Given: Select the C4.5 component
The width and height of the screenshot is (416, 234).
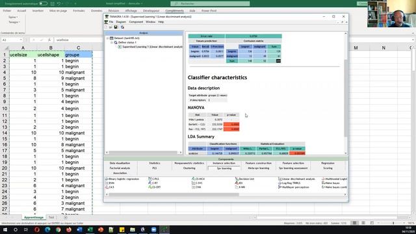Looking at the screenshot, I should 110,187.
